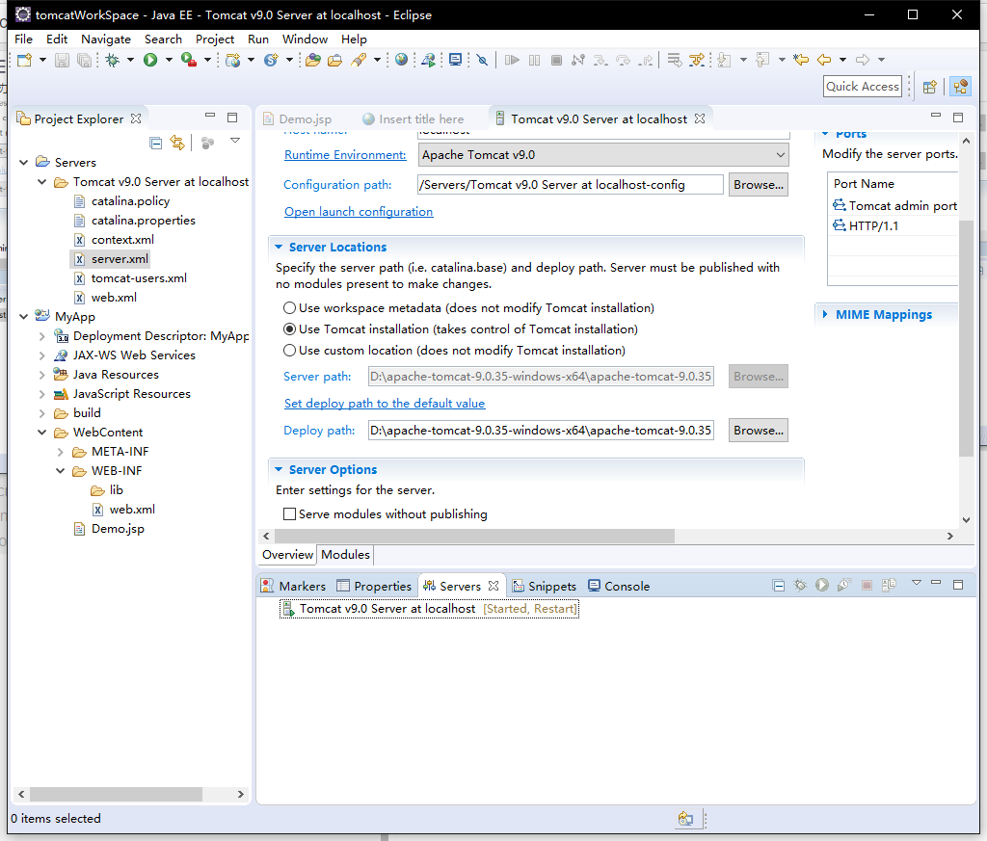Click Browse next to Configuration path
The height and width of the screenshot is (841, 987).
[759, 185]
